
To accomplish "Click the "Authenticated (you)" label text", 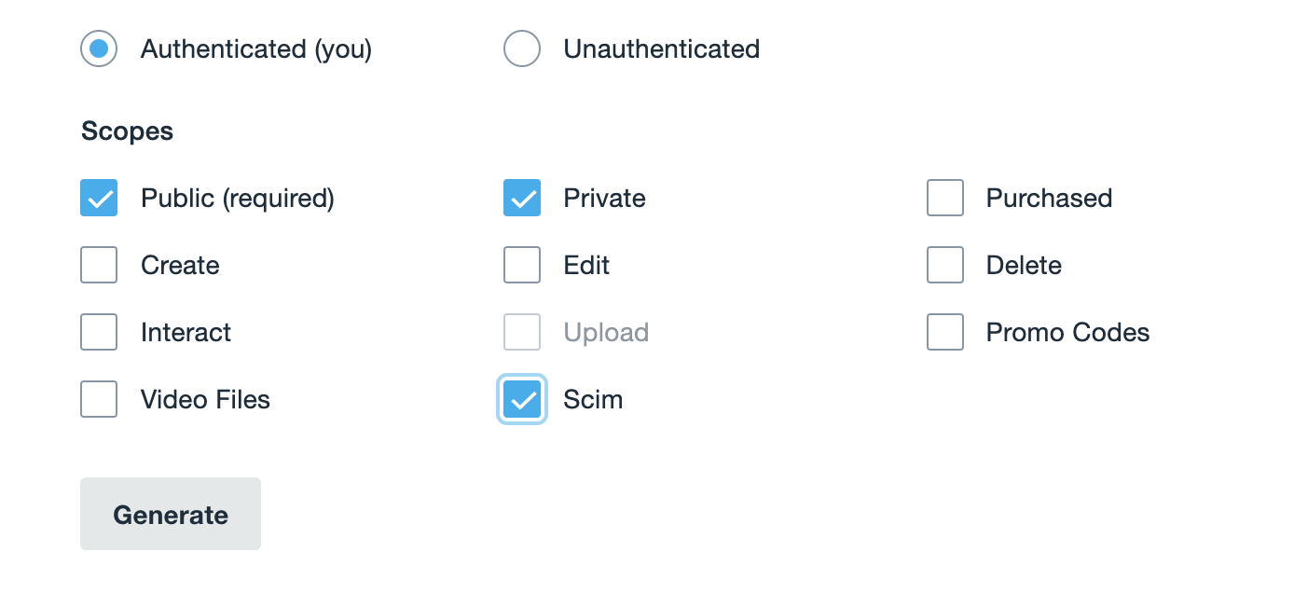I will point(256,48).
